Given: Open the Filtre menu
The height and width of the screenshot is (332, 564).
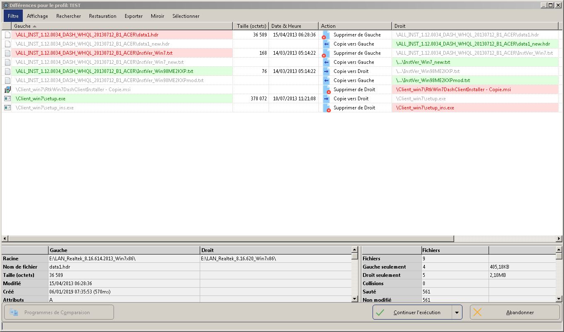Looking at the screenshot, I should tap(13, 16).
